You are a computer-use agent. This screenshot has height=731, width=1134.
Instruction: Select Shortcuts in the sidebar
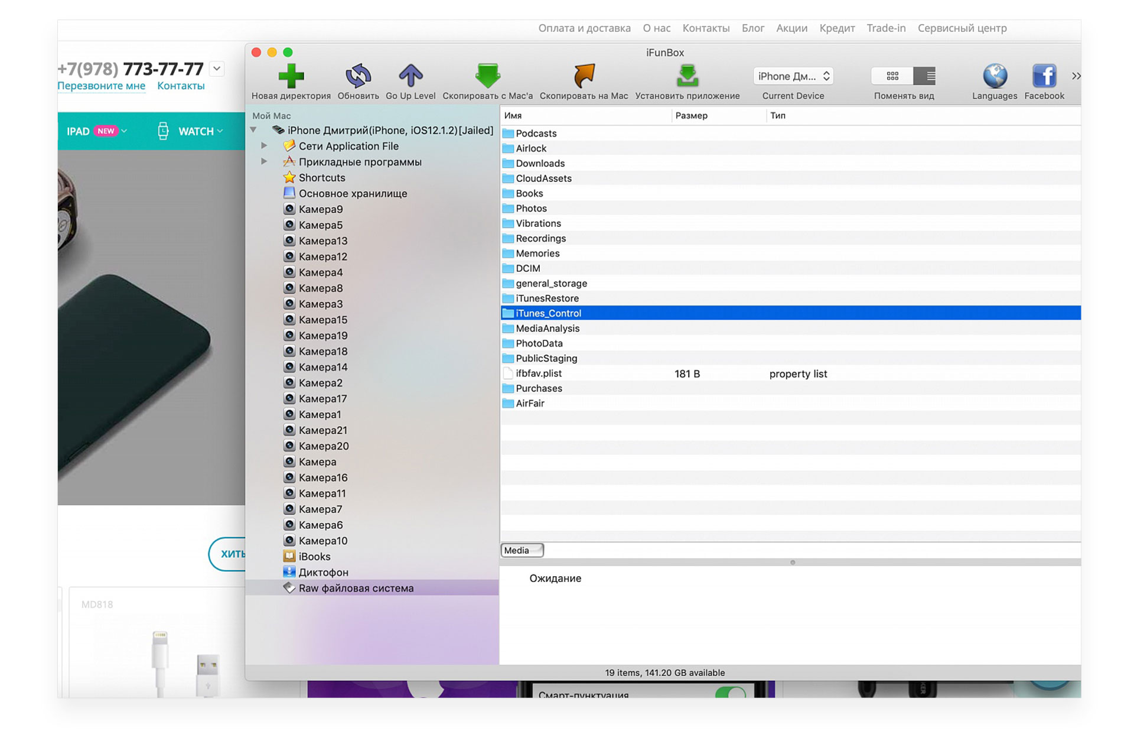(321, 177)
